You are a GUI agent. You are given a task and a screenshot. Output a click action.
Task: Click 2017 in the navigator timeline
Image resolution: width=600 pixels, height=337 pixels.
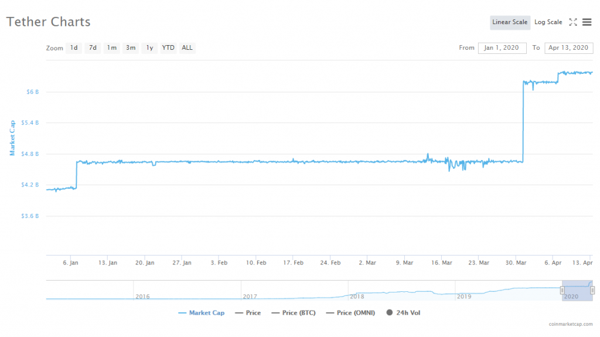pyautogui.click(x=250, y=297)
